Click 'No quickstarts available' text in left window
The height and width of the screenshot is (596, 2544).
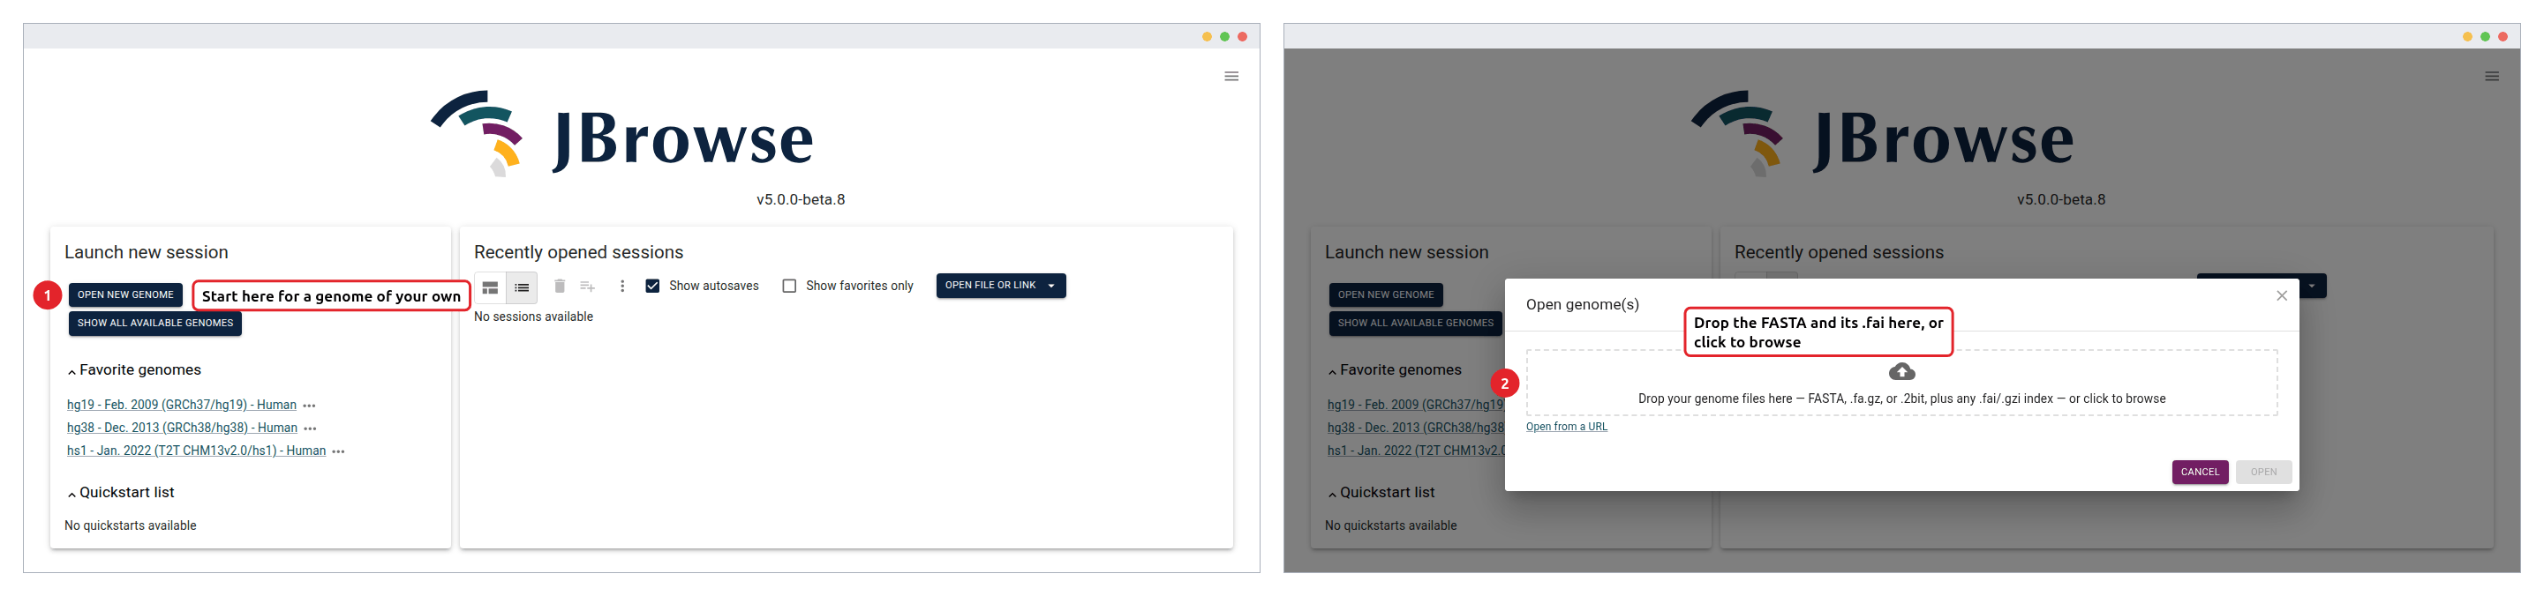point(131,525)
